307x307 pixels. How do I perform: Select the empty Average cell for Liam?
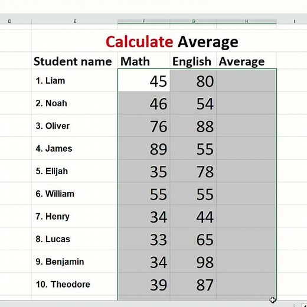coord(247,80)
